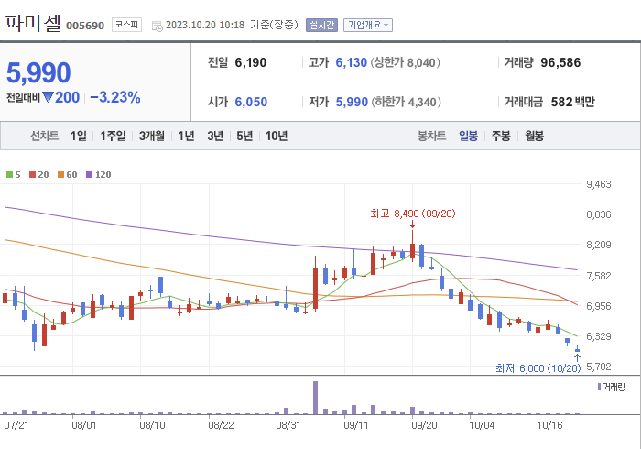
Task: Show the 3년 line chart
Action: 215,136
